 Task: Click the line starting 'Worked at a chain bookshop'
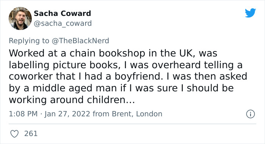[113, 53]
